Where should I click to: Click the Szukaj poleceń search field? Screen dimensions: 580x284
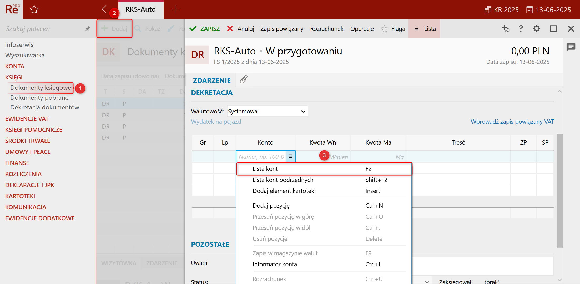42,29
